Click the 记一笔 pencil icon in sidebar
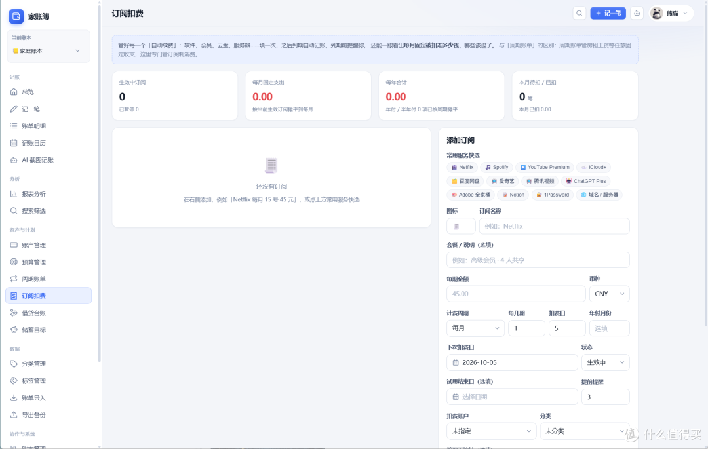 pos(14,109)
